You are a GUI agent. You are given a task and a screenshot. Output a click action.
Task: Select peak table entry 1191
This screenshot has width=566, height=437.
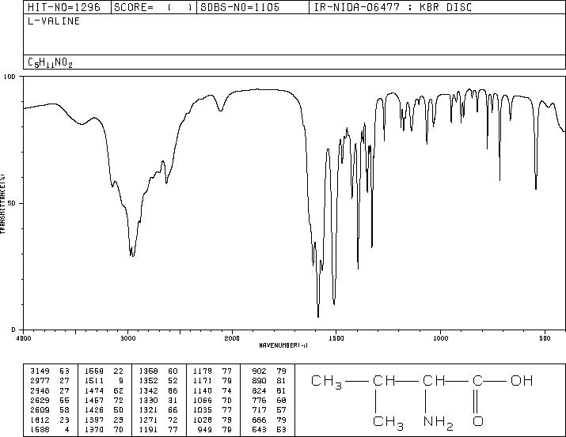pos(148,430)
